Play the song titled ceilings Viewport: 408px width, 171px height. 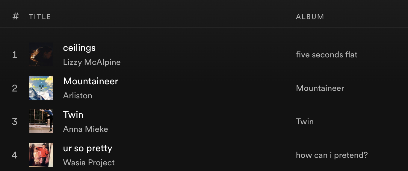[79, 48]
